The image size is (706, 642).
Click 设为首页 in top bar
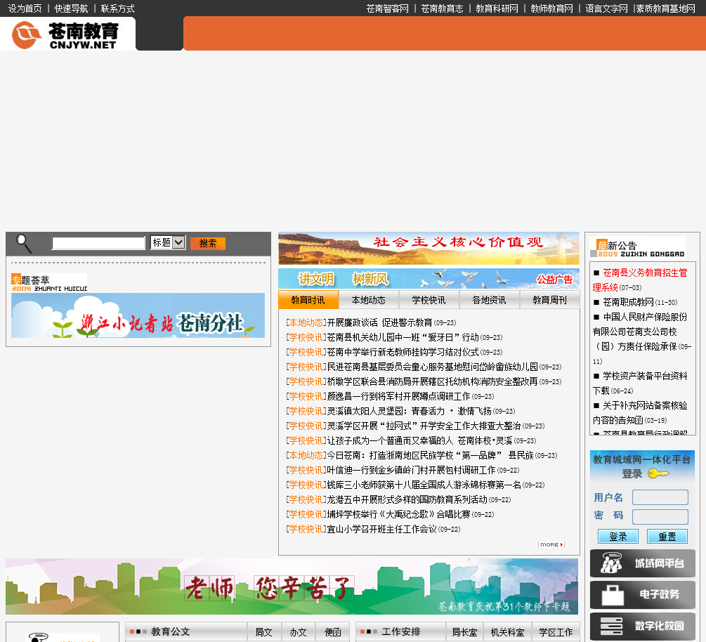click(25, 8)
